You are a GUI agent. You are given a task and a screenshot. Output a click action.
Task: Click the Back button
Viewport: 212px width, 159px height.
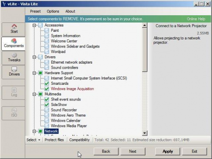(x=106, y=151)
